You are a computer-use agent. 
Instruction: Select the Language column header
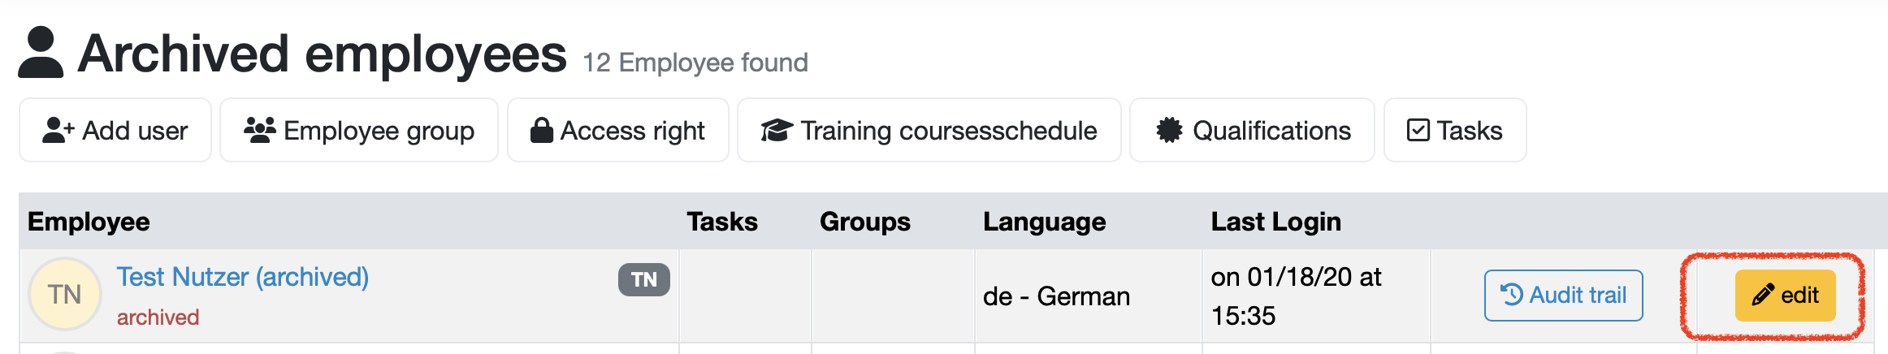pos(1044,222)
